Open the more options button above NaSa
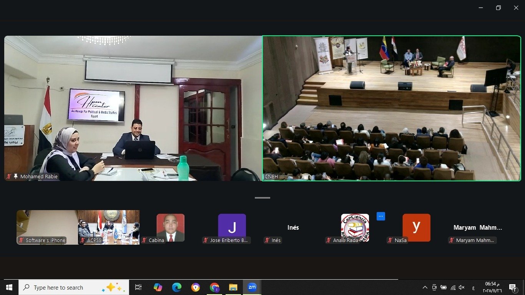Viewport: 525px width, 295px height. tap(380, 216)
